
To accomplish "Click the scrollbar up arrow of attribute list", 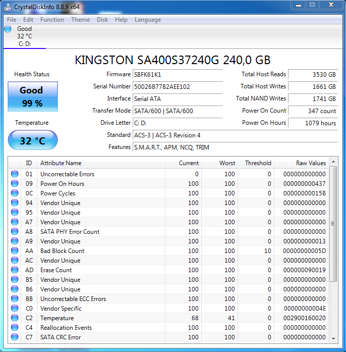I will 333,162.
